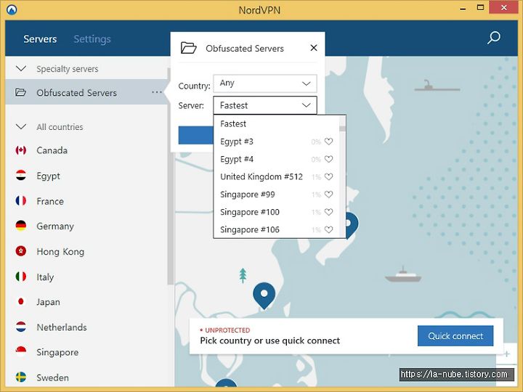Click the Quick connect button

click(455, 335)
